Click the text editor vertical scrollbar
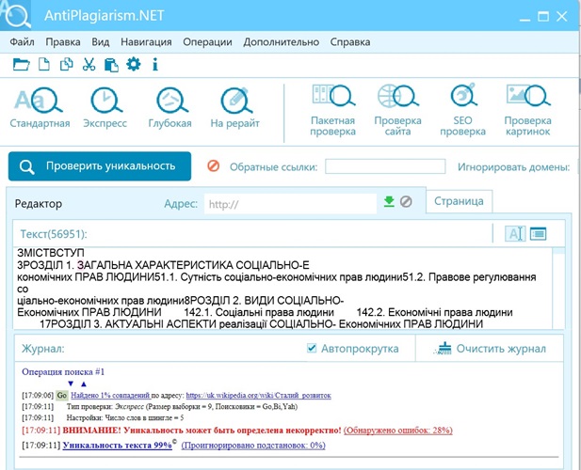 click(558, 289)
